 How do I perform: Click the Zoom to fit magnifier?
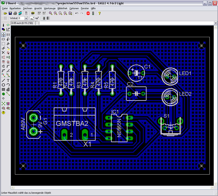coord(51,13)
